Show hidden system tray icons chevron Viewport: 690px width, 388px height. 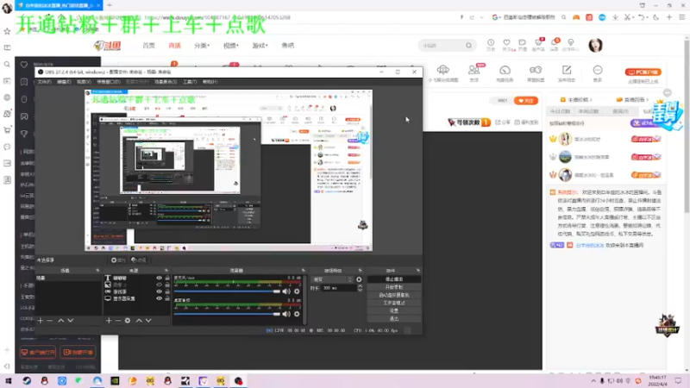593,380
